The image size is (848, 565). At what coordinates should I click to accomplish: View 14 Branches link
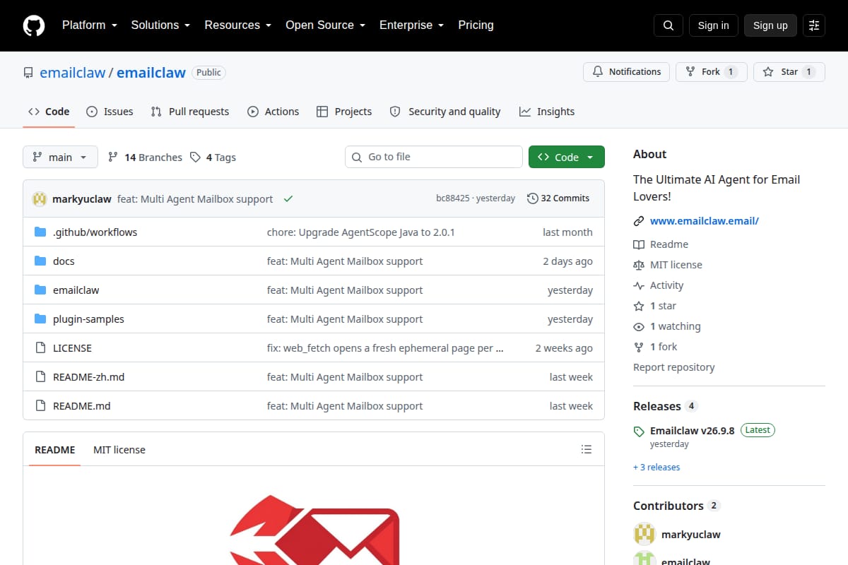[145, 157]
